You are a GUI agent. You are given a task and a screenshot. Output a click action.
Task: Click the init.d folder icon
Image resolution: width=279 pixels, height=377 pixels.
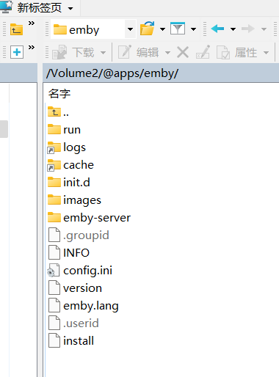(54, 182)
